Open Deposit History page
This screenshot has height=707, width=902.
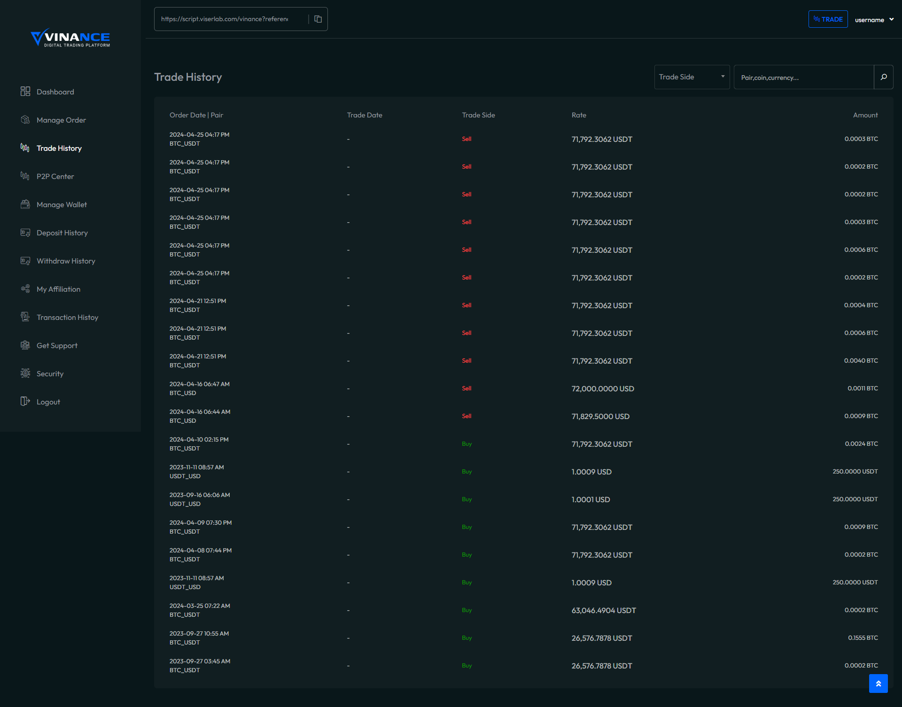[62, 233]
